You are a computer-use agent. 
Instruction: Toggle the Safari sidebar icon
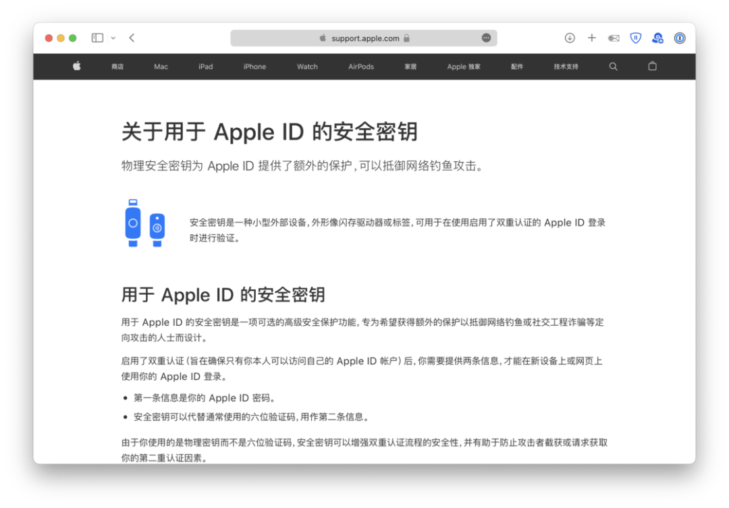(97, 38)
